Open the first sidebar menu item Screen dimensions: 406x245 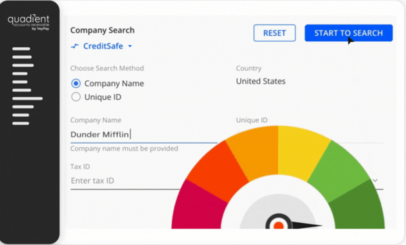[21, 49]
